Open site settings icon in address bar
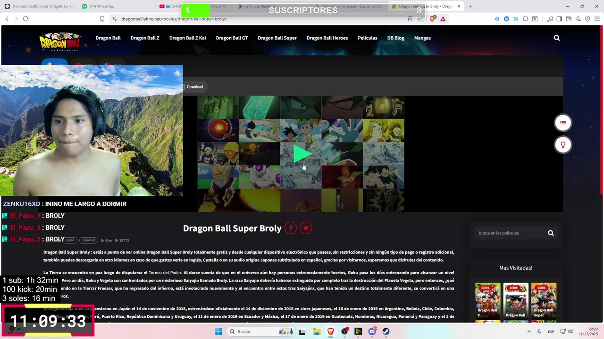 (x=114, y=19)
